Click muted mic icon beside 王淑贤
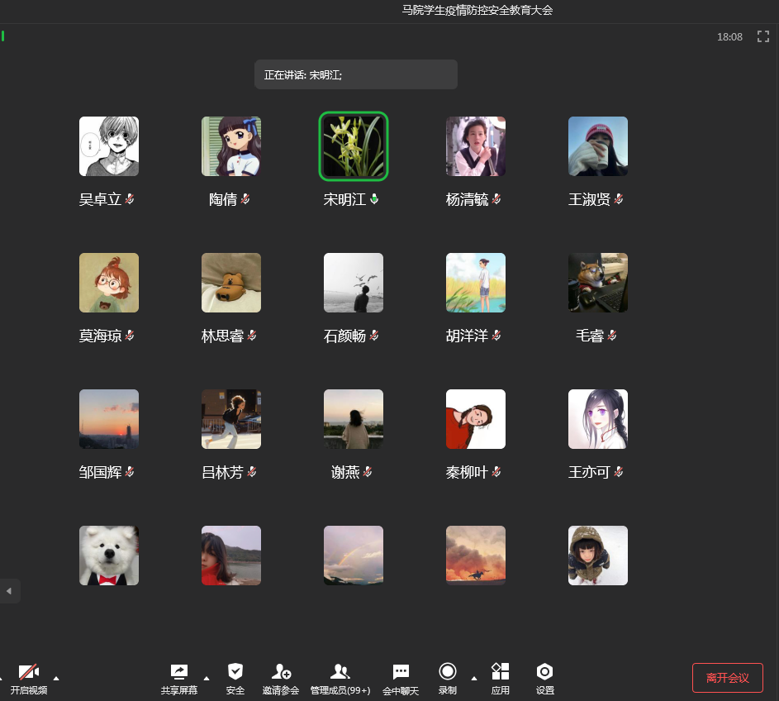 click(619, 199)
